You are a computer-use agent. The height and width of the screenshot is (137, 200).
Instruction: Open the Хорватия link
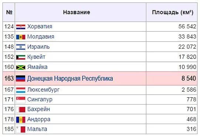click(40, 27)
